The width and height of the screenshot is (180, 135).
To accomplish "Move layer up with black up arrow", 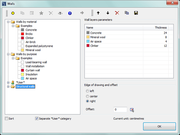I will coord(98,13).
